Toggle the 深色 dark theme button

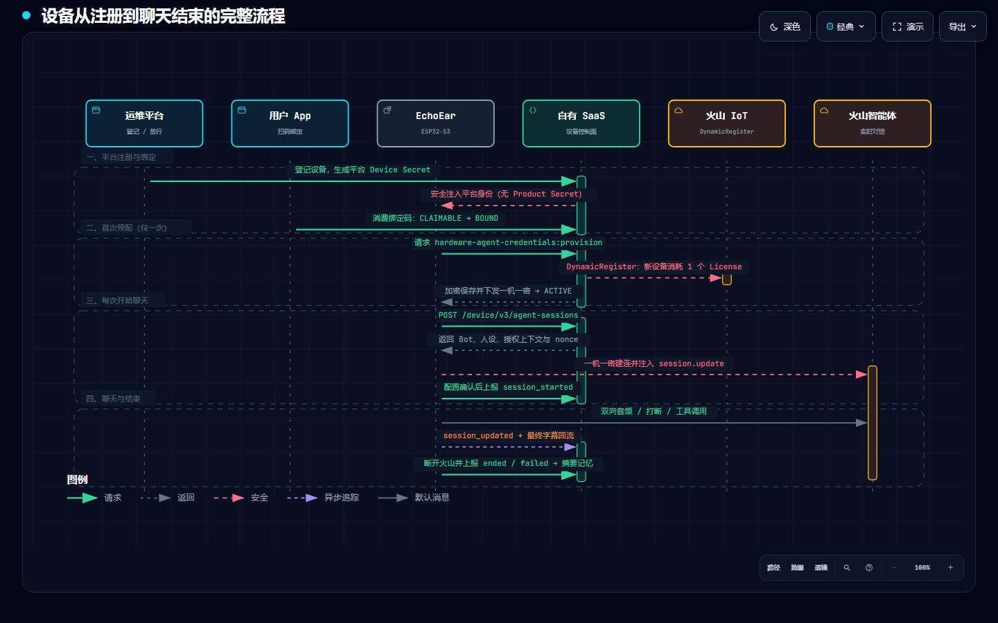click(785, 26)
